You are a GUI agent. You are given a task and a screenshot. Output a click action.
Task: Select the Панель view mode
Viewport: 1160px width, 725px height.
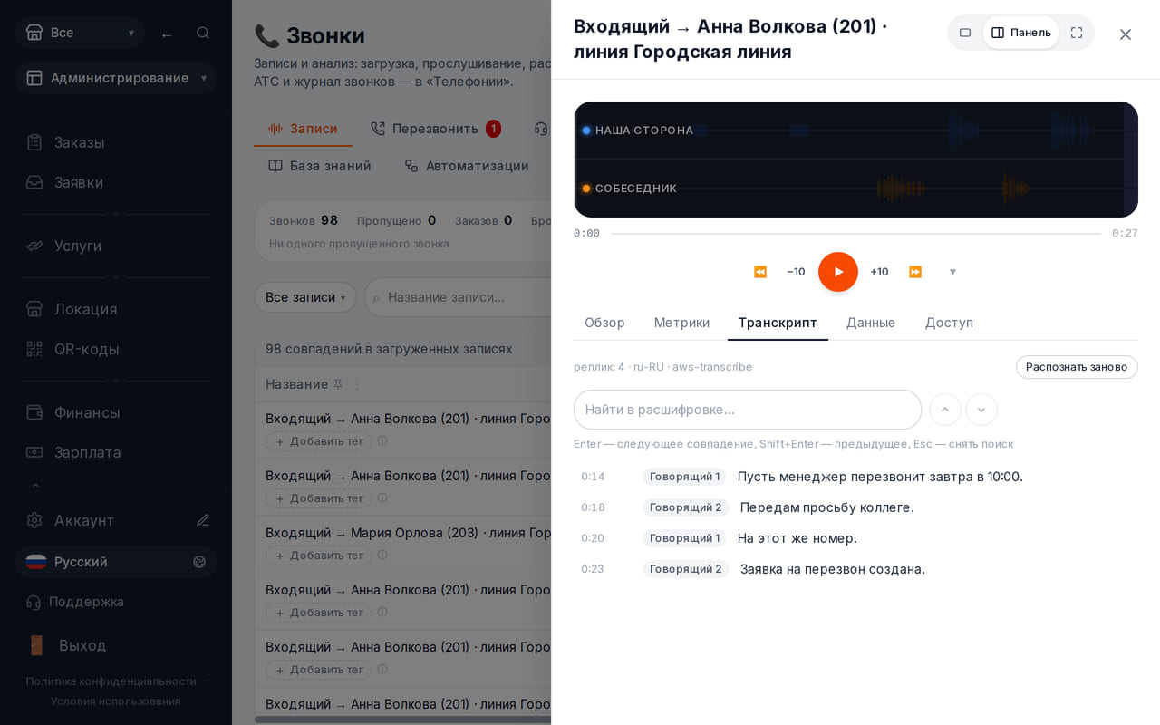point(1020,33)
